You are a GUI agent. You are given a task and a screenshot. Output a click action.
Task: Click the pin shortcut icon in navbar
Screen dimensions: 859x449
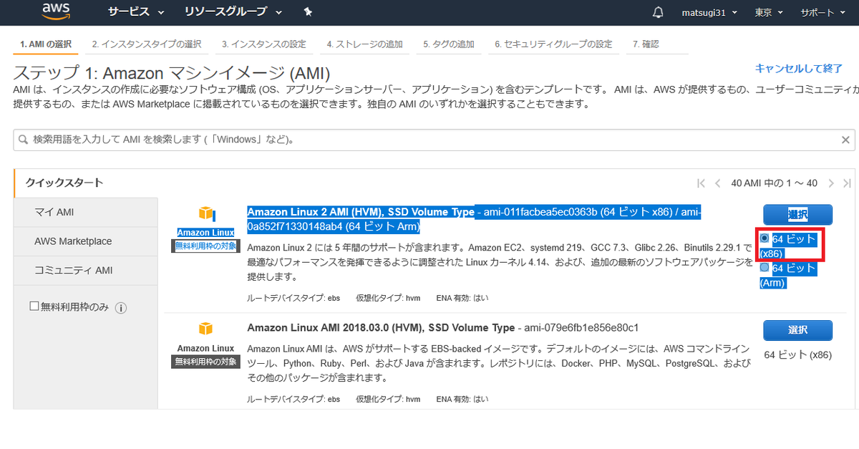308,12
